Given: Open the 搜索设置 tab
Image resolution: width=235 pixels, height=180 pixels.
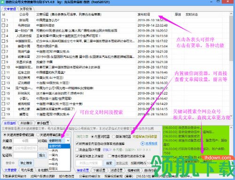Looking at the screenshot, I should (83, 171).
